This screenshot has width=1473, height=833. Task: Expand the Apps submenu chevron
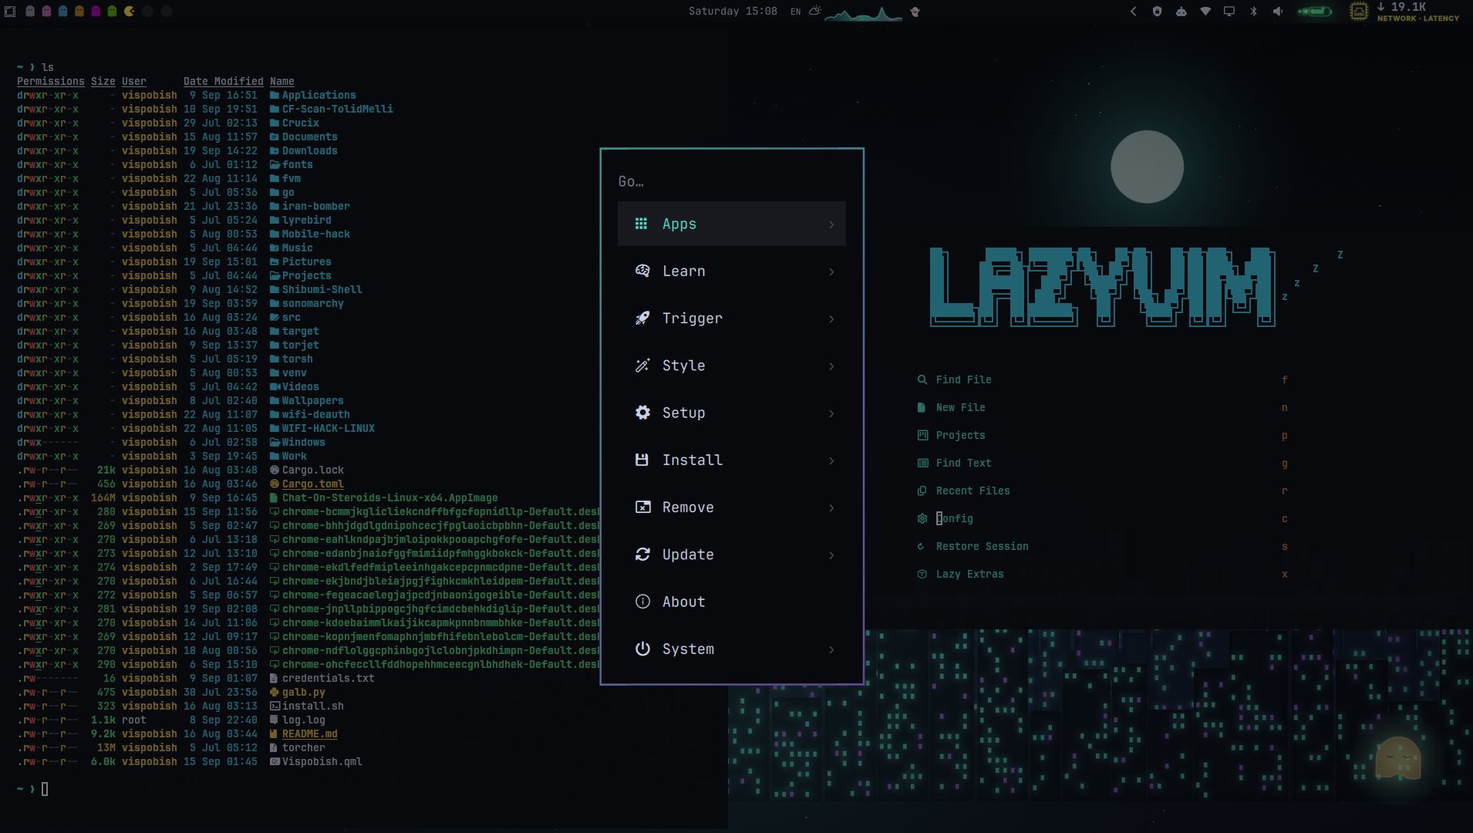(x=831, y=224)
